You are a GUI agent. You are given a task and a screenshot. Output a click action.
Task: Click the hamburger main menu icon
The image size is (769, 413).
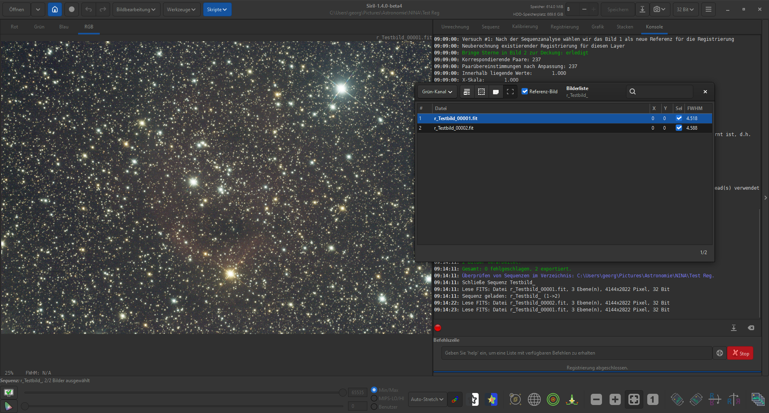click(709, 9)
